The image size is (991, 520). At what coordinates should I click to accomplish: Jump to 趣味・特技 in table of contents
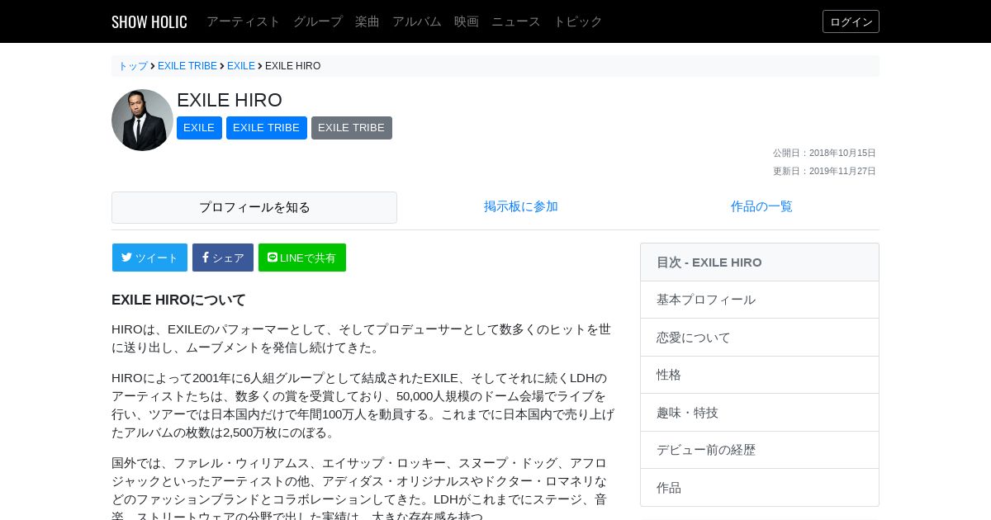click(760, 413)
